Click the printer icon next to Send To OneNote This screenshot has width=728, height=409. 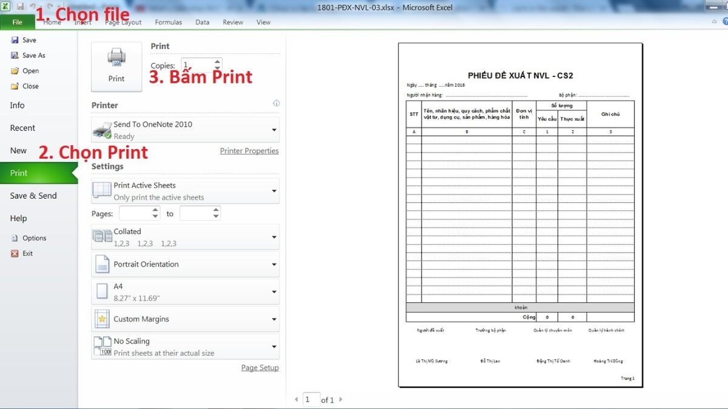click(101, 129)
